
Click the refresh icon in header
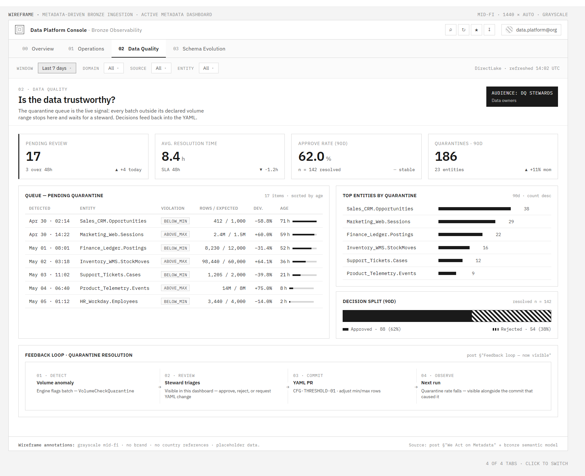pyautogui.click(x=464, y=30)
